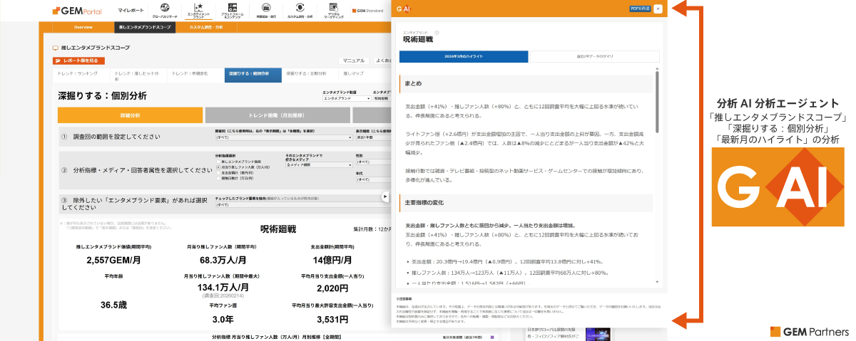Close the G AI analysis panel
Image resolution: width=856 pixels, height=341 pixels.
pos(658,9)
